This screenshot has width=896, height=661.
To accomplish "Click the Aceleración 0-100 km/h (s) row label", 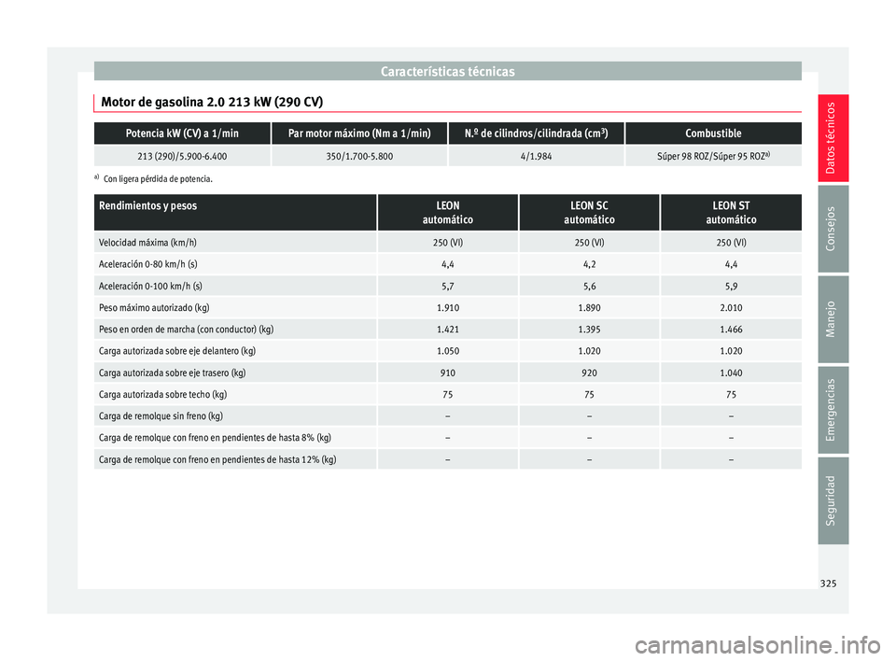I will [150, 286].
